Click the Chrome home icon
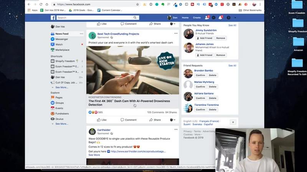The height and width of the screenshot is (172, 307). coord(47,4)
